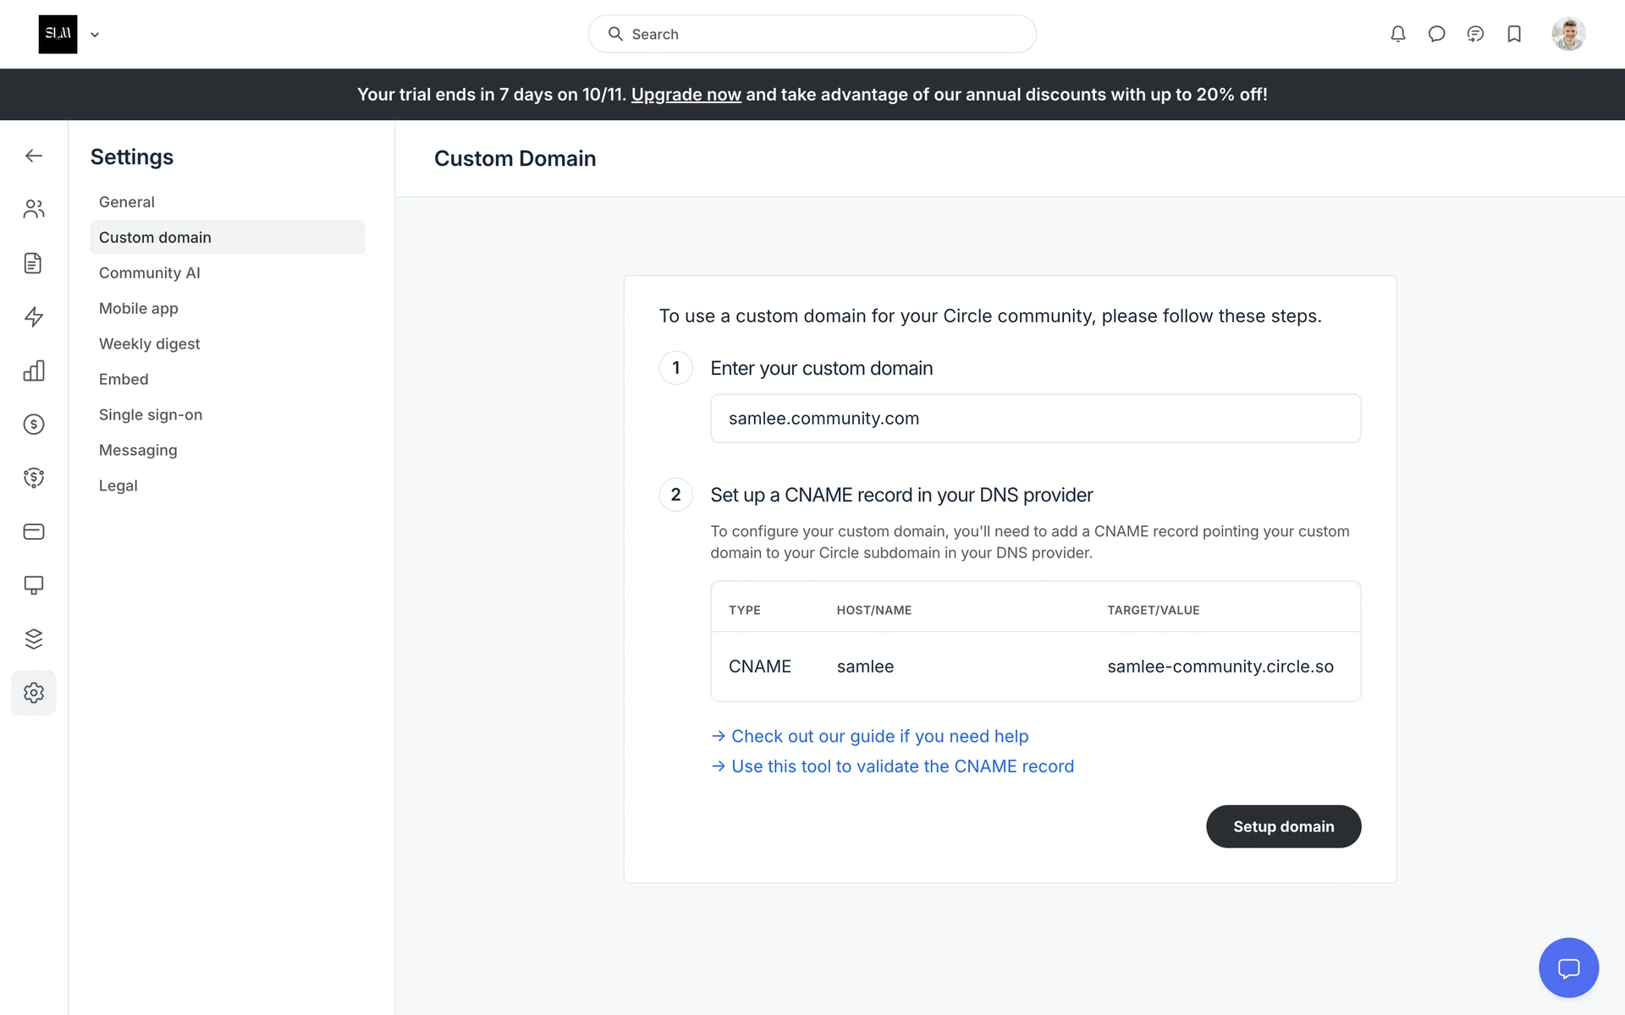The width and height of the screenshot is (1625, 1015).
Task: Click the custom domain input field
Action: click(1035, 418)
